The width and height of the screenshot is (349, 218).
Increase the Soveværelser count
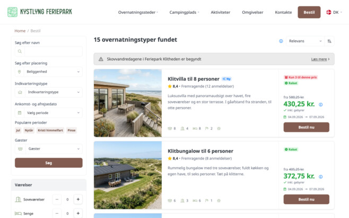[78, 199]
